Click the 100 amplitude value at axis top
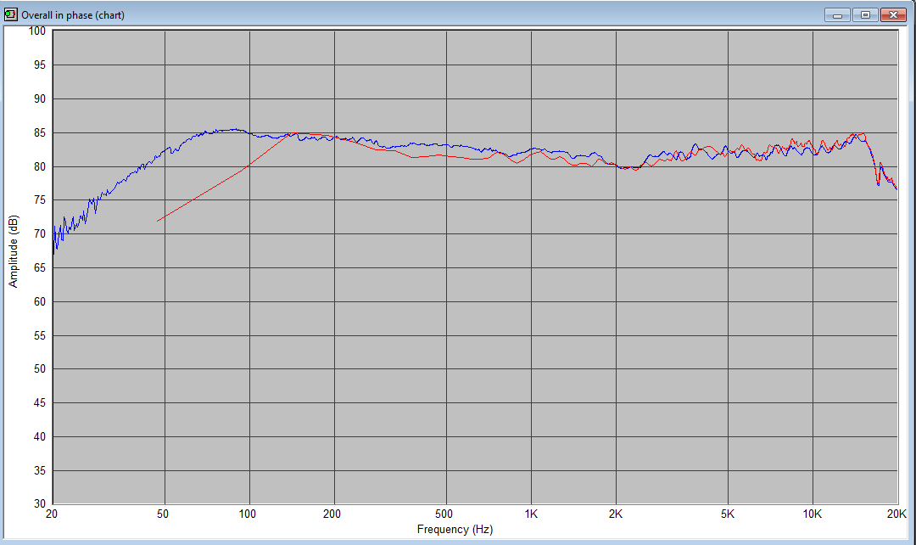 coord(37,31)
